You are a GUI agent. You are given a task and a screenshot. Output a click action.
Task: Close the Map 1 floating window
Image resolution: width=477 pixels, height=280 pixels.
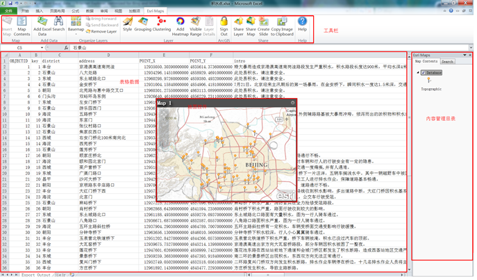[292, 103]
